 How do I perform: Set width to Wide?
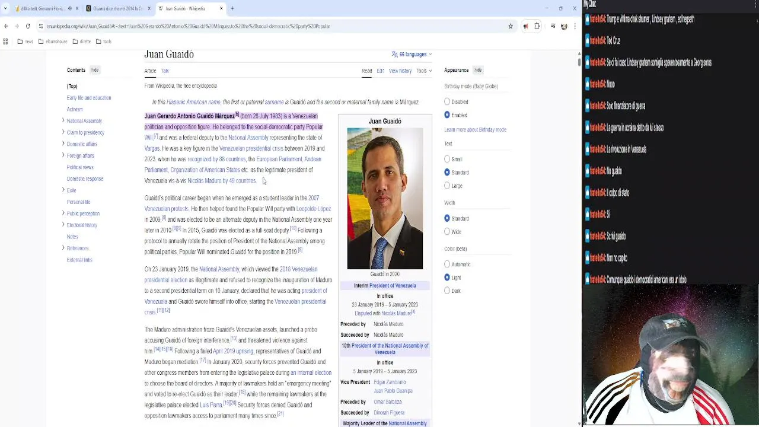click(447, 232)
